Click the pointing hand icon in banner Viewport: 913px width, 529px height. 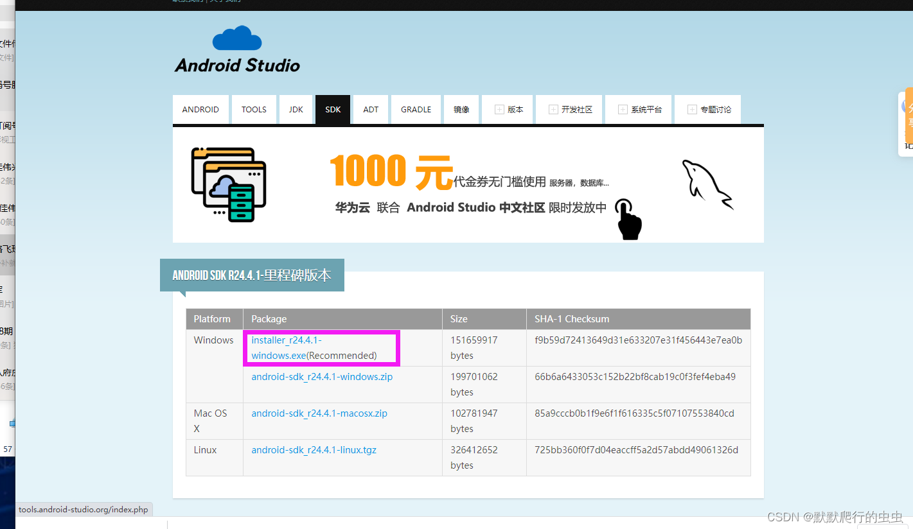pos(629,219)
